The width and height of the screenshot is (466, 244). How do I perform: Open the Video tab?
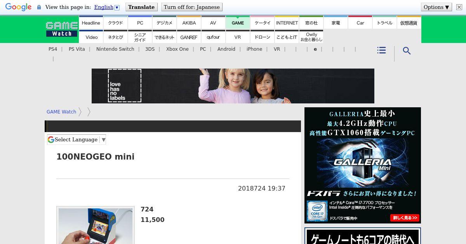click(x=91, y=37)
